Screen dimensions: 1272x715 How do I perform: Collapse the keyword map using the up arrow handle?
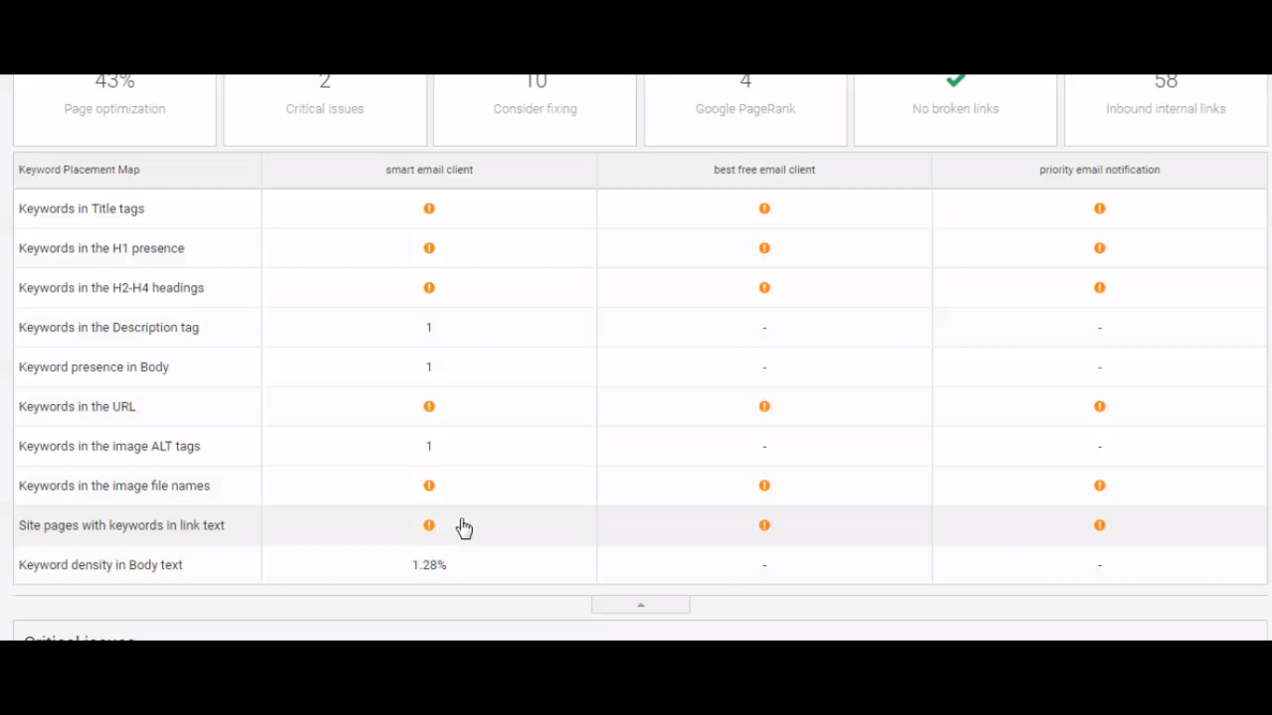click(641, 605)
